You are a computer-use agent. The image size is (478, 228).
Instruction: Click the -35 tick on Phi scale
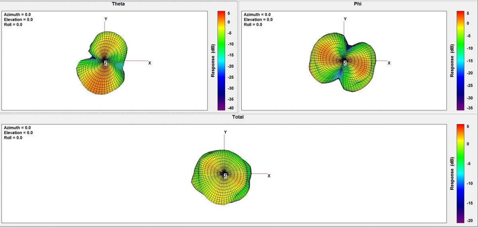(470, 108)
